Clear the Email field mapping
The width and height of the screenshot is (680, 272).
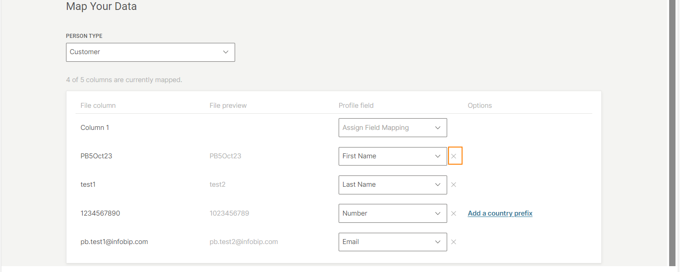453,242
